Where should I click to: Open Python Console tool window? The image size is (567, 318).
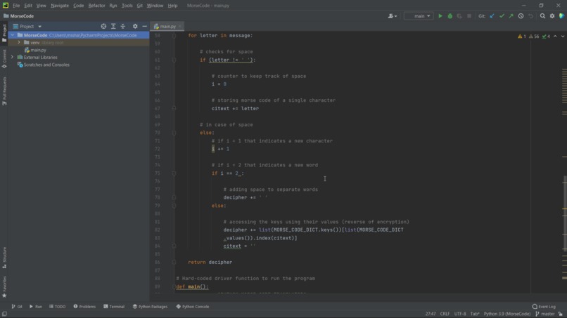pos(193,307)
